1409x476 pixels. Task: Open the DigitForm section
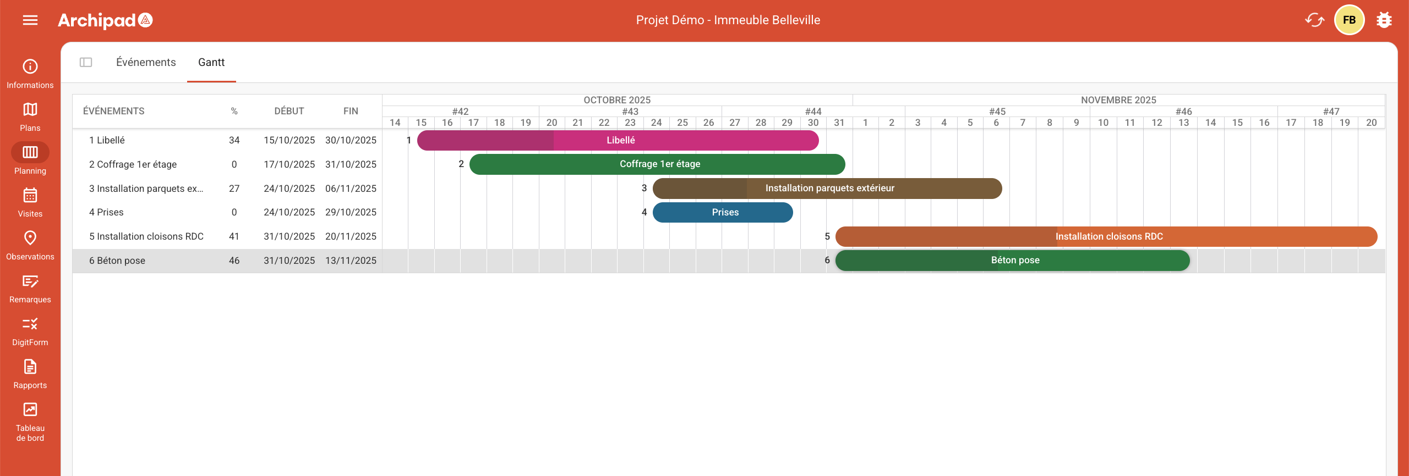click(x=30, y=331)
